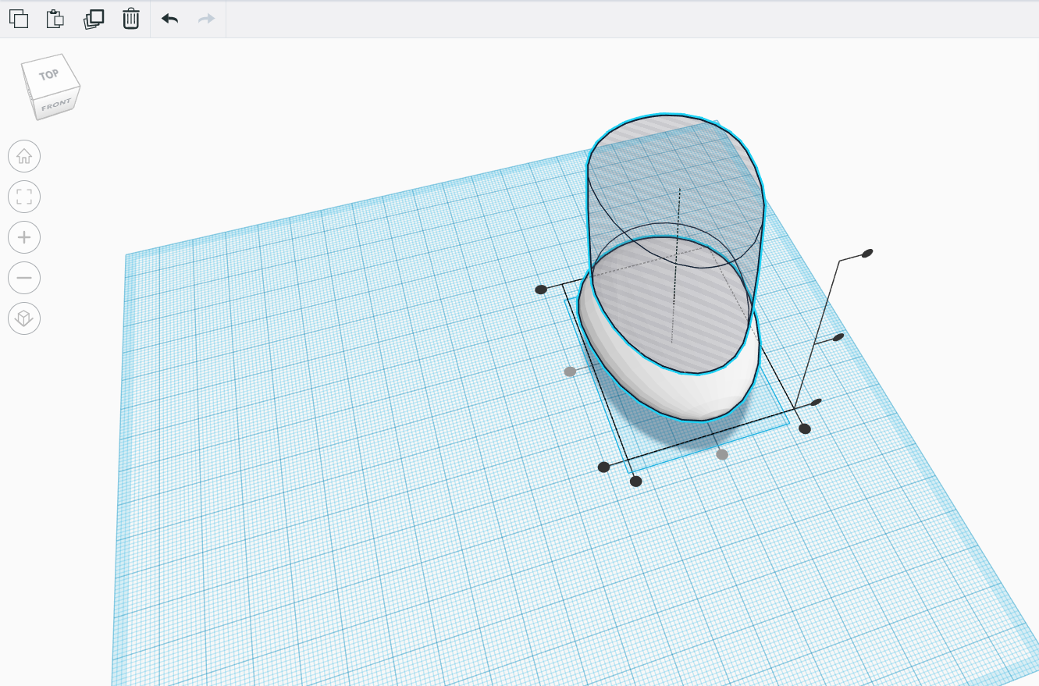Duplicate the selected shapes with the Duplicate icon
Screen dimensions: 1039x686
pos(94,19)
